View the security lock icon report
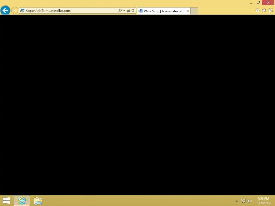The image size is (275, 206). click(129, 10)
